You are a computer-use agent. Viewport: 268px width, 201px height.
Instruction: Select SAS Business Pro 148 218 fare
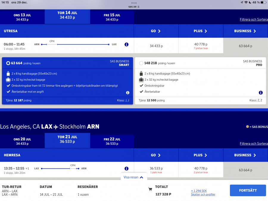pos(141,63)
